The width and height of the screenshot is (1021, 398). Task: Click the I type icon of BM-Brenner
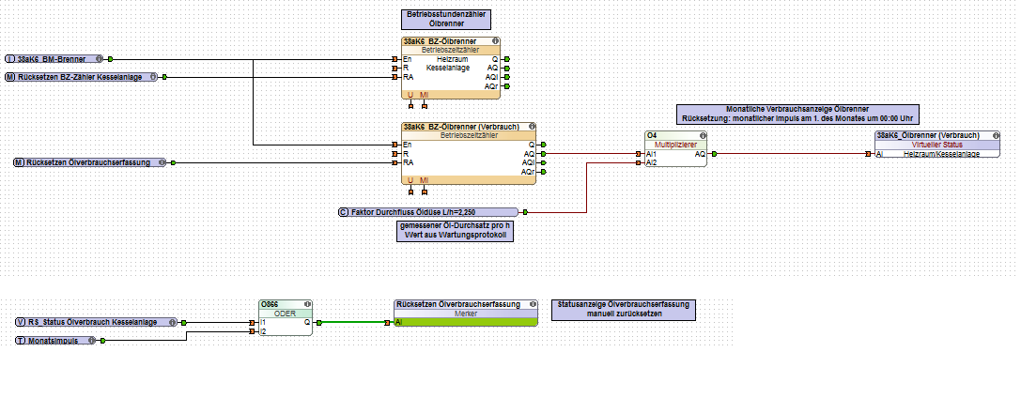[x=10, y=59]
